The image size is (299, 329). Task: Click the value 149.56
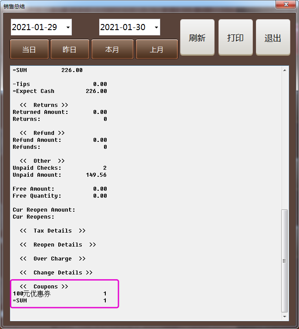(x=96, y=175)
